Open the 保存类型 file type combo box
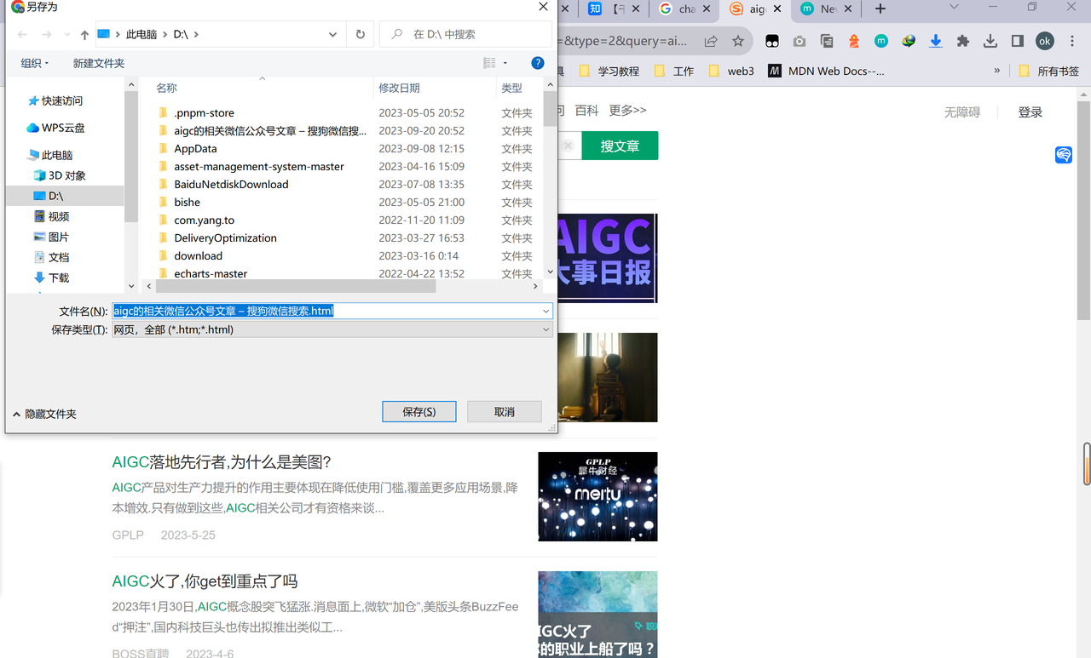The height and width of the screenshot is (658, 1091). pyautogui.click(x=332, y=329)
